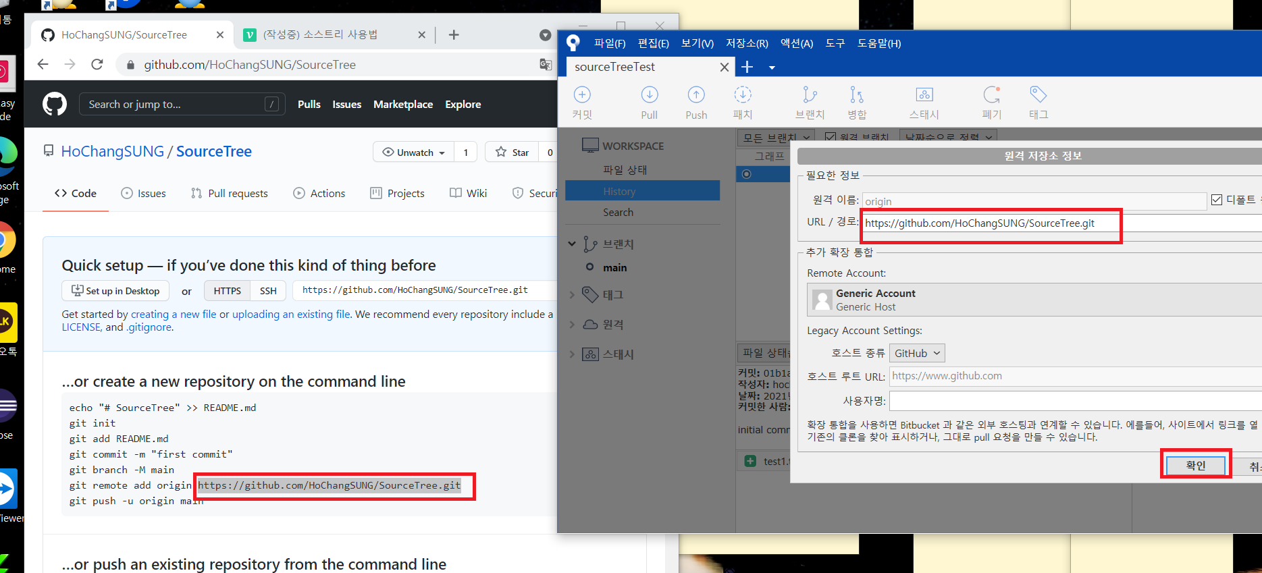The width and height of the screenshot is (1262, 573).
Task: Click the Discard (폐기) toolbar icon
Action: tap(992, 94)
